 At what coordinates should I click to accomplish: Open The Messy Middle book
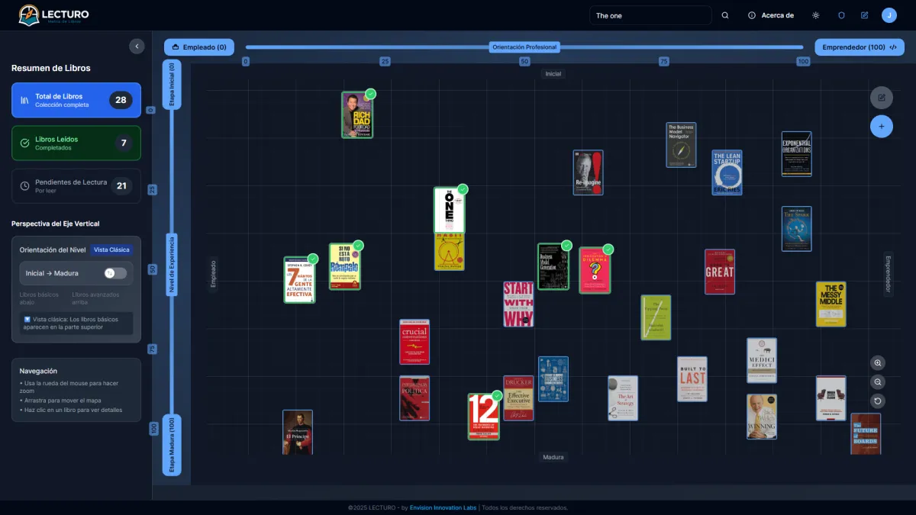(831, 304)
